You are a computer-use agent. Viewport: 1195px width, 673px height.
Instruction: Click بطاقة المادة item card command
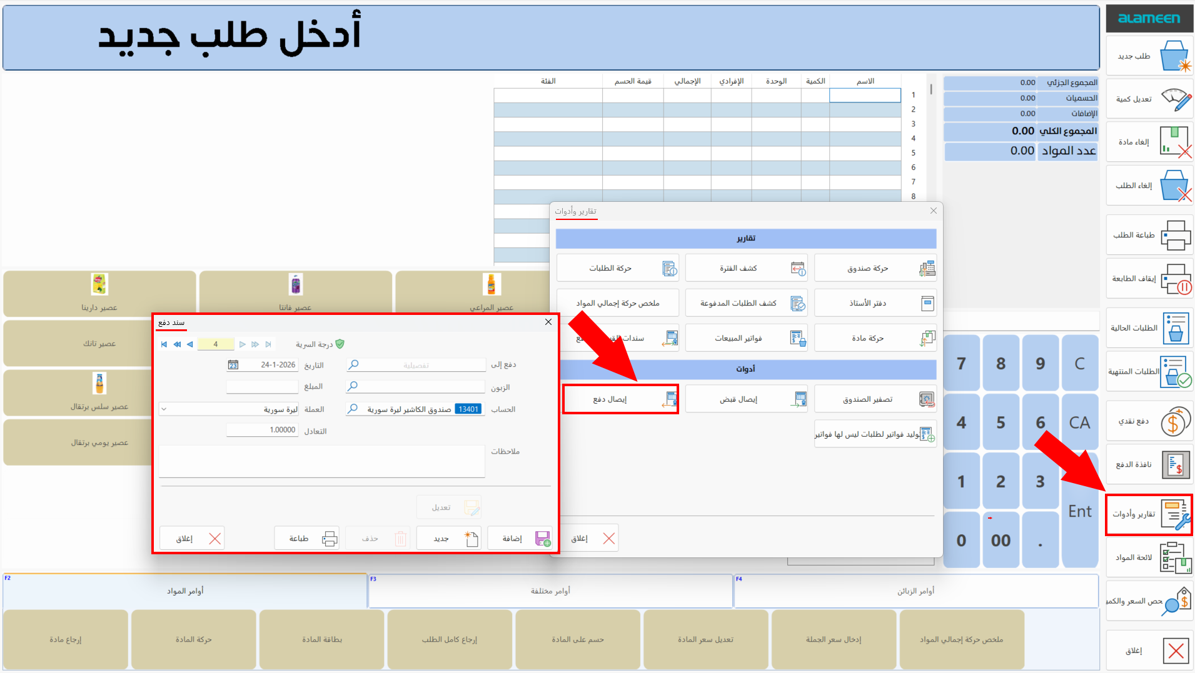click(322, 639)
